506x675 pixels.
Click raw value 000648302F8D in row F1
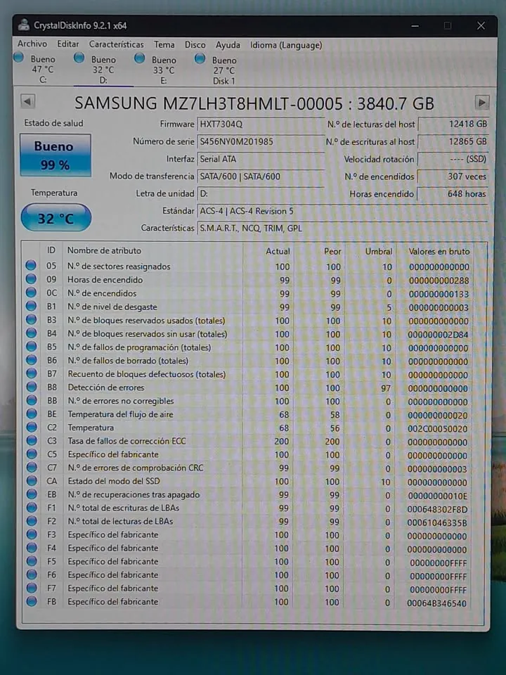pyautogui.click(x=437, y=509)
